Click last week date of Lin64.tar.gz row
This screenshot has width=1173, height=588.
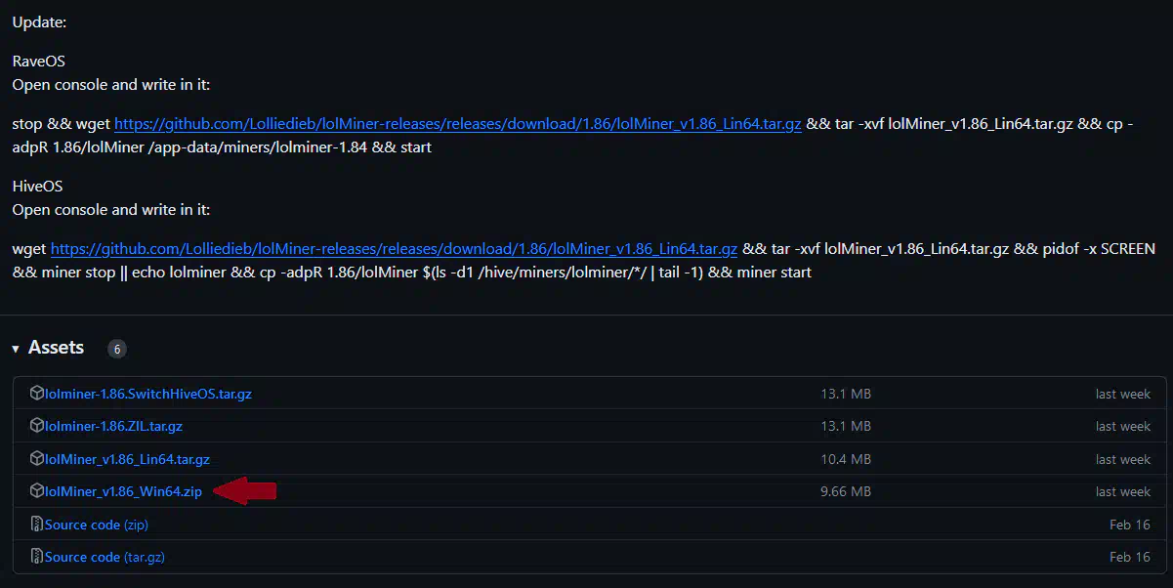(x=1123, y=459)
